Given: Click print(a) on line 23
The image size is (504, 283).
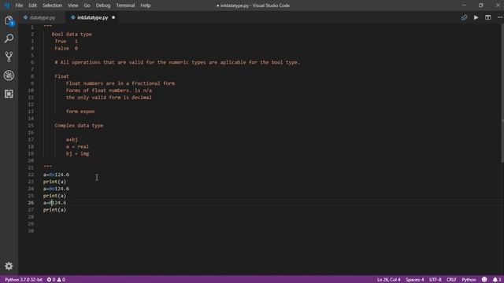Looking at the screenshot, I should tap(54, 182).
